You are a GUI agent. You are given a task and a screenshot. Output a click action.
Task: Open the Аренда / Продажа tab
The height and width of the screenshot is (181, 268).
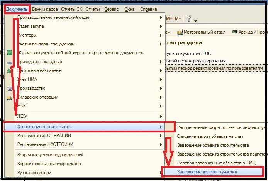249,32
